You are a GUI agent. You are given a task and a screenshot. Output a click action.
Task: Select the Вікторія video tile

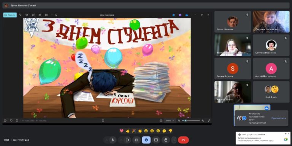tap(233, 45)
